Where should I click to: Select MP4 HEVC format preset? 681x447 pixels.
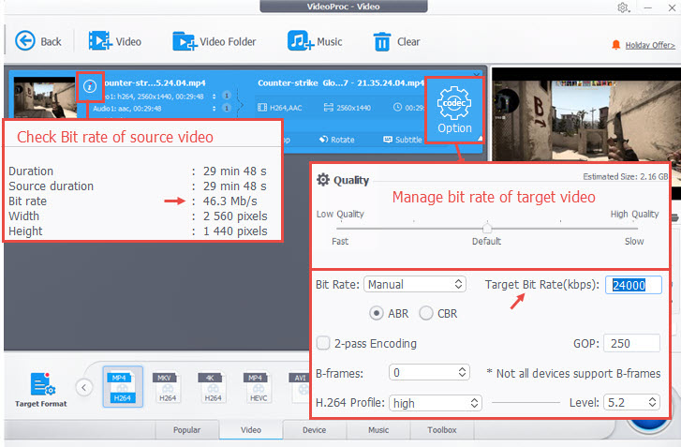tap(259, 387)
